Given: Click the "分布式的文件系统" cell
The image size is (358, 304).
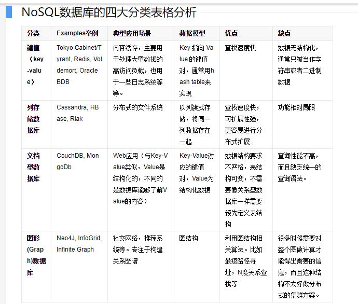Looking at the screenshot, I should [x=137, y=108].
